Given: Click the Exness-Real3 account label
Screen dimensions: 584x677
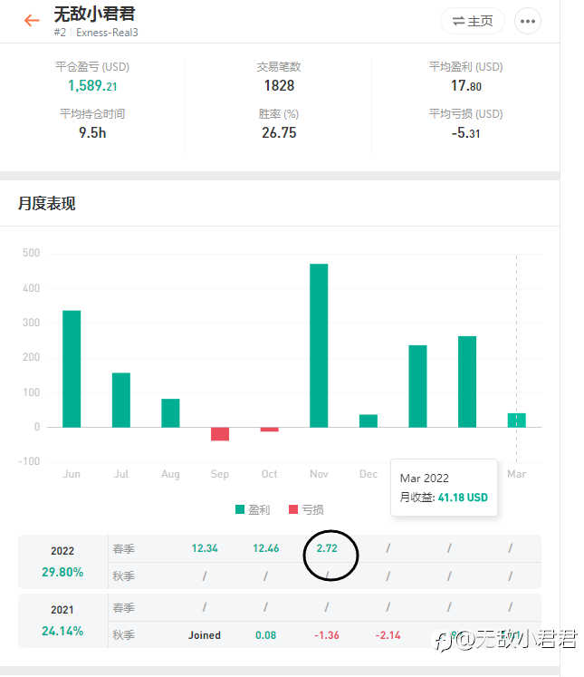Looking at the screenshot, I should tap(107, 33).
